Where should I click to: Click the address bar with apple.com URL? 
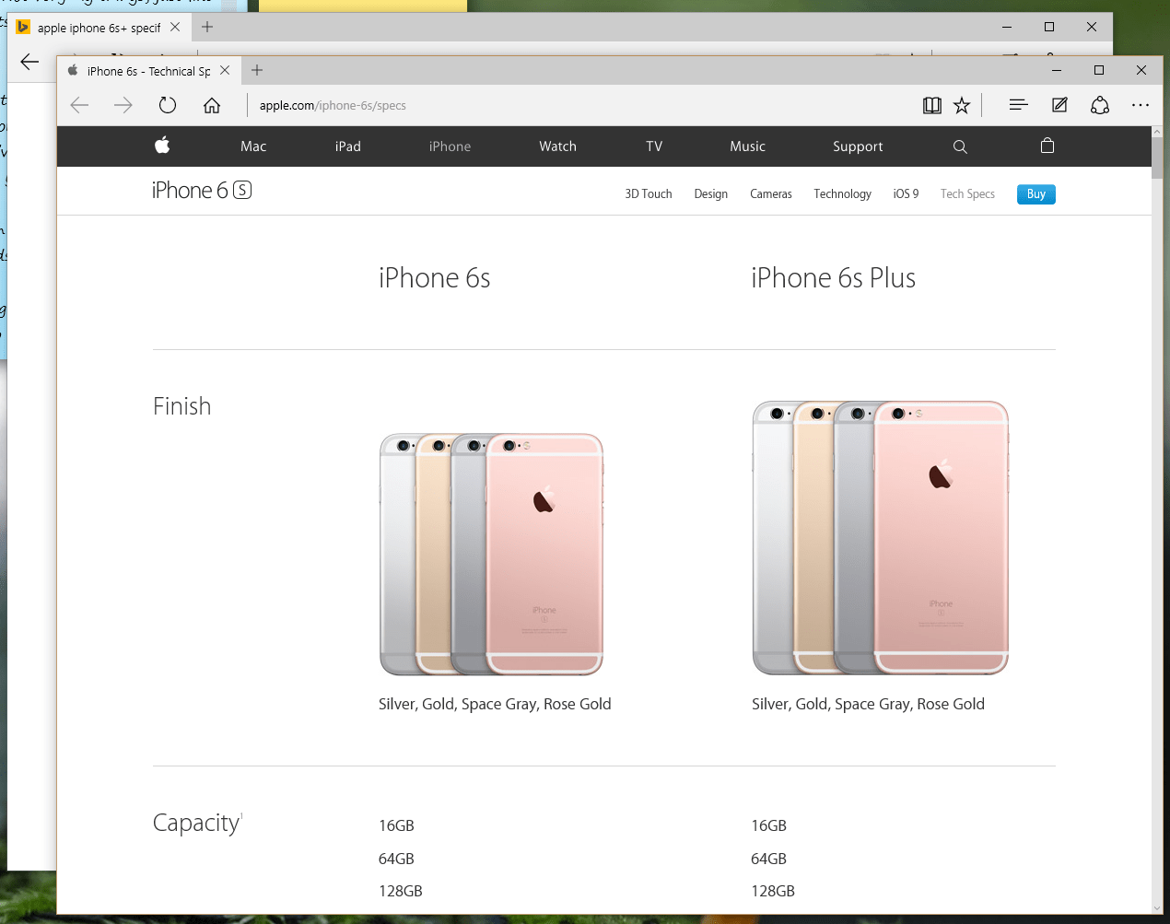point(580,105)
